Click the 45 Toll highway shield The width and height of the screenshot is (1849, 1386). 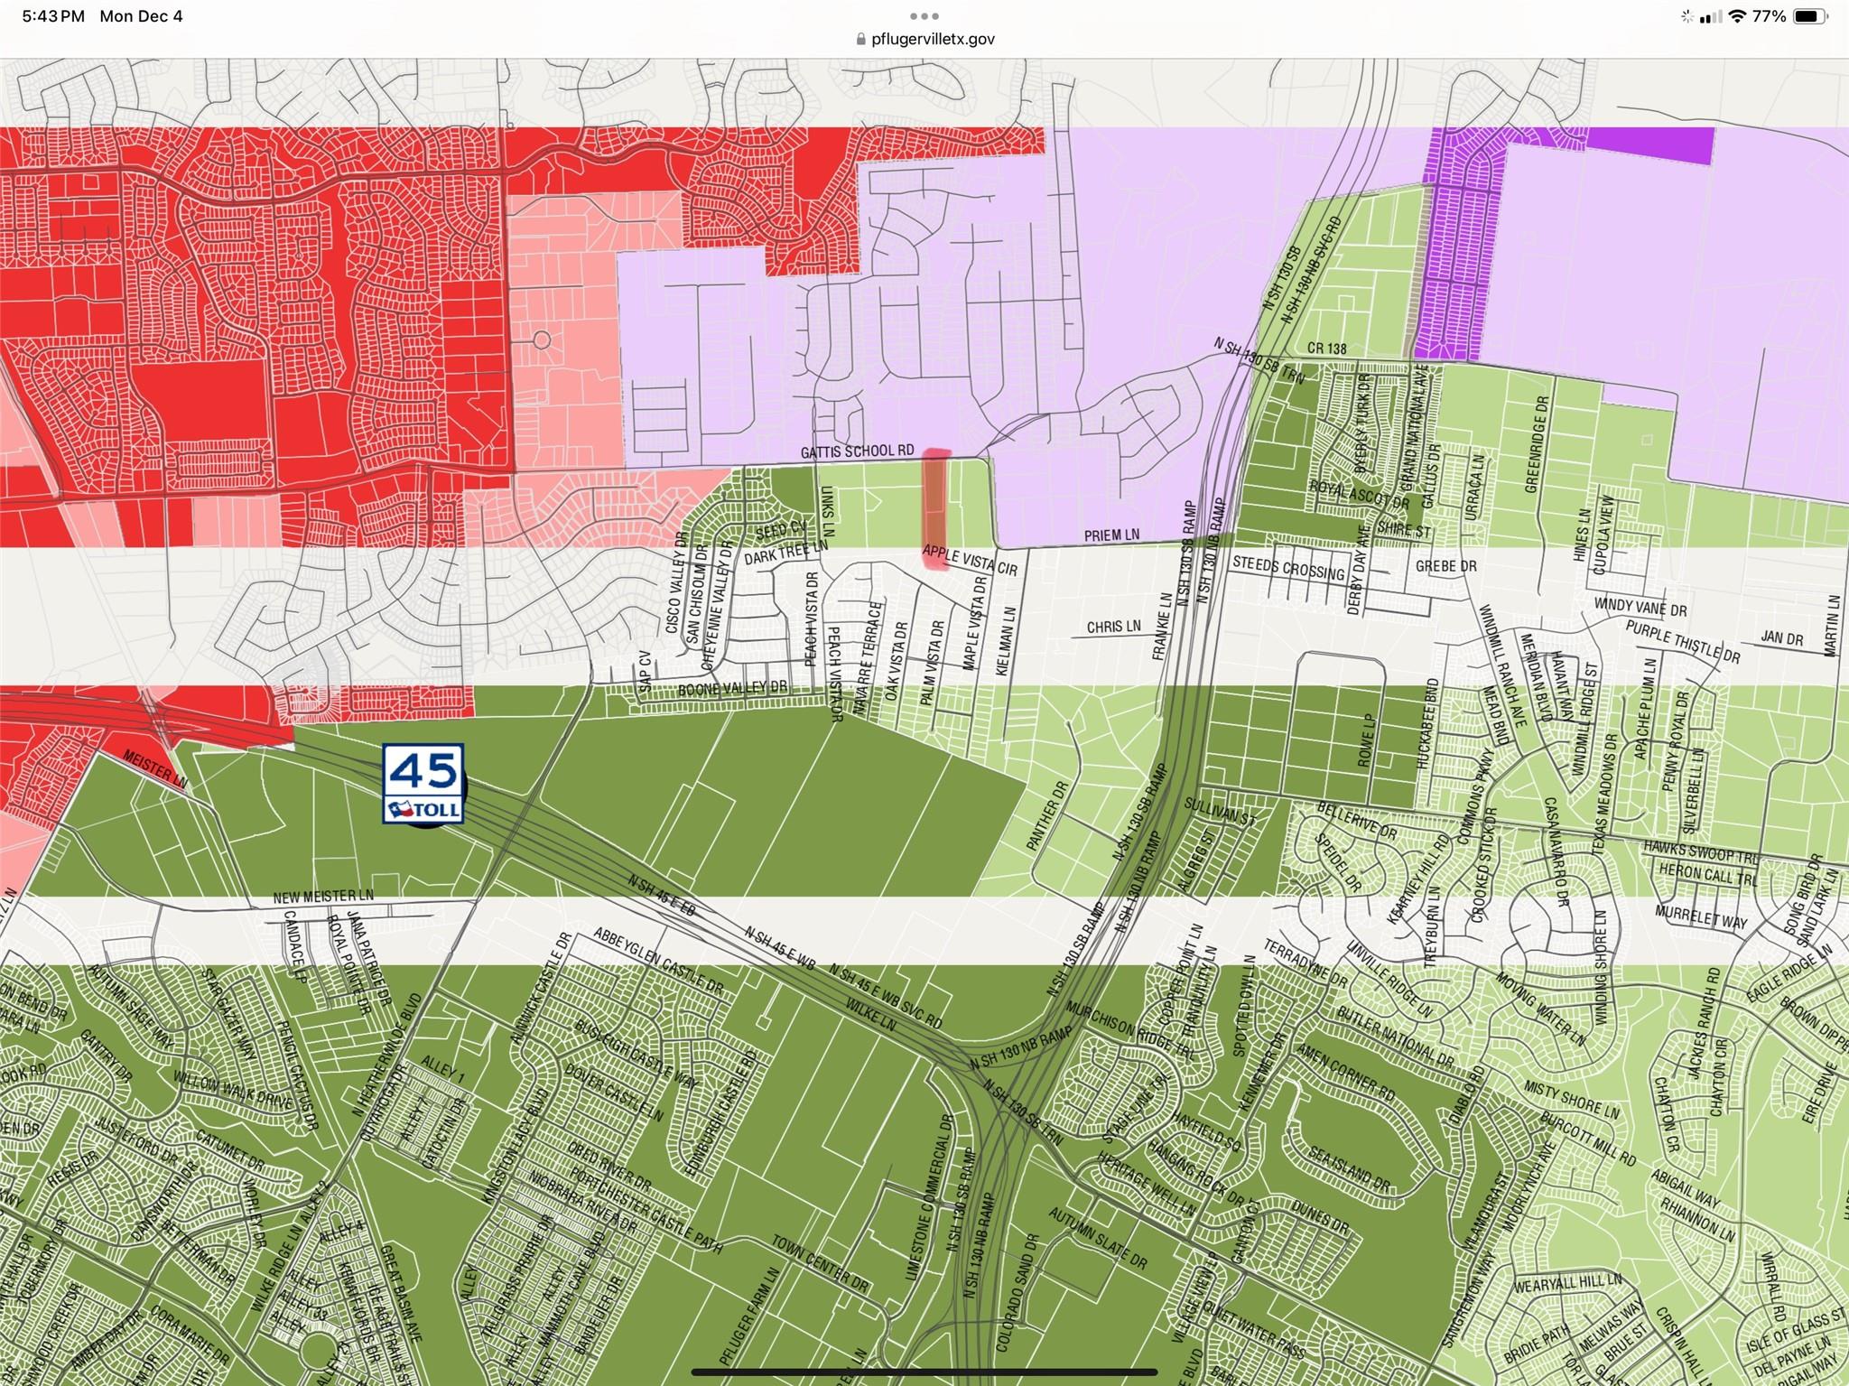click(423, 784)
